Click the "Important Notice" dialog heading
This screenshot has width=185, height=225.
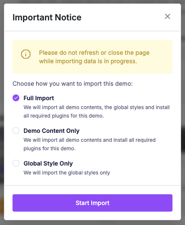click(x=47, y=17)
